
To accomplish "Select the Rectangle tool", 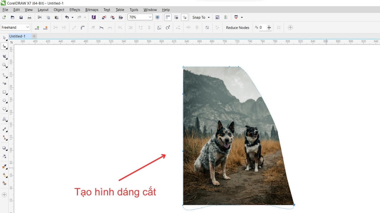I will tap(4, 92).
